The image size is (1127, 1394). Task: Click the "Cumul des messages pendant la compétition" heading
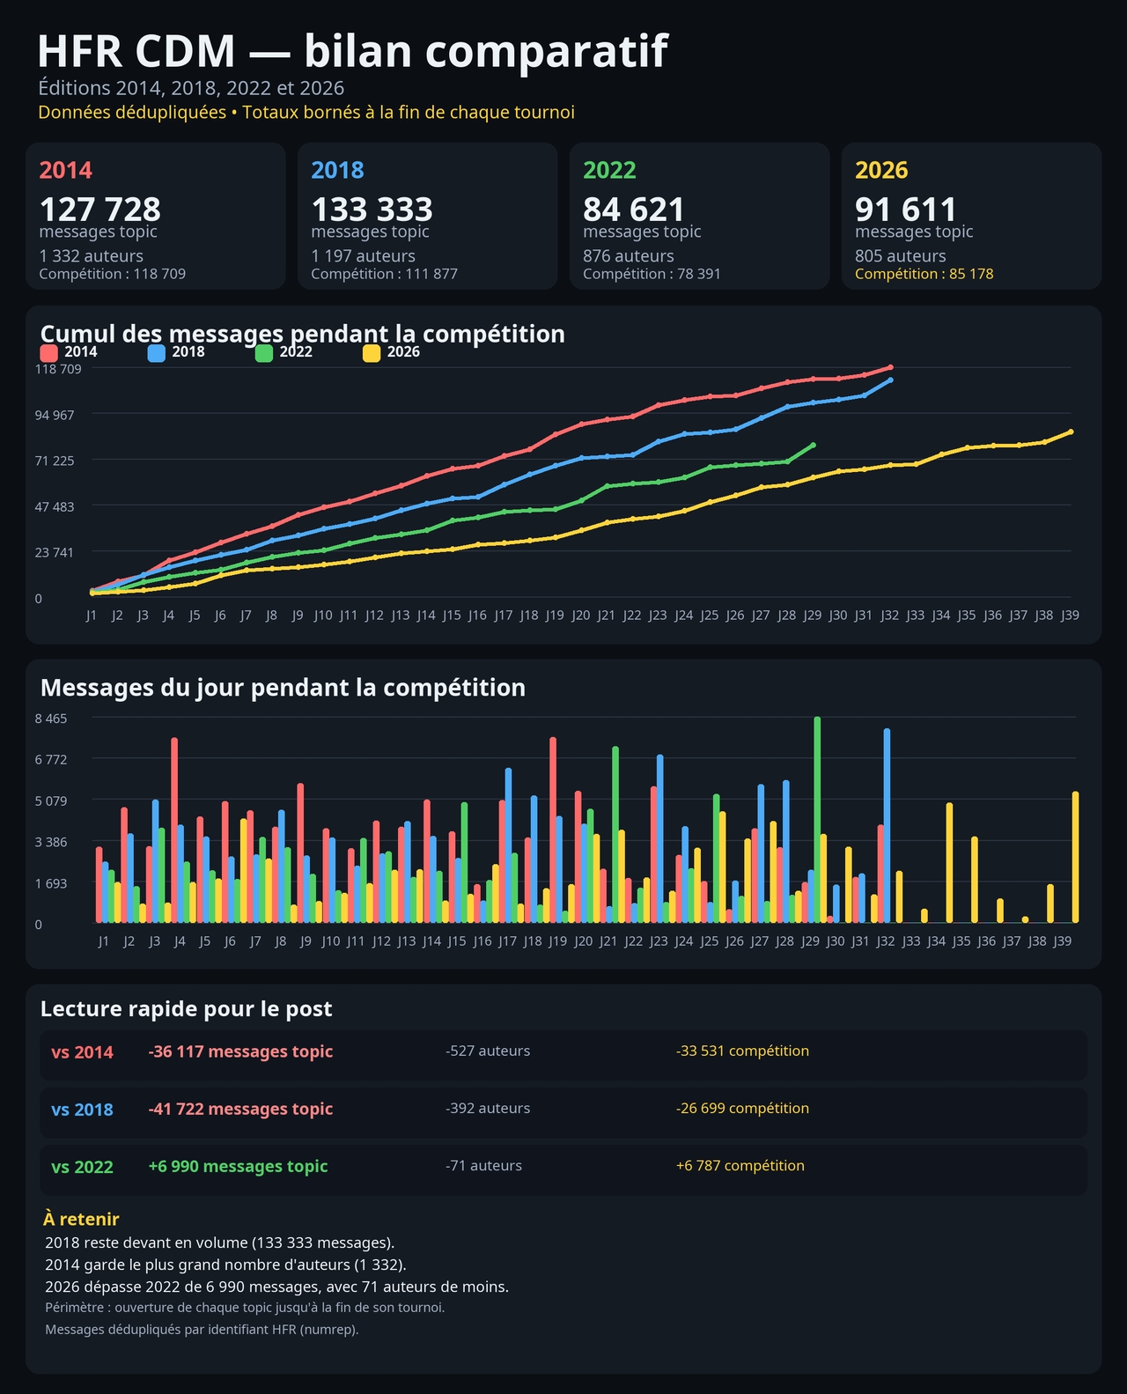303,334
